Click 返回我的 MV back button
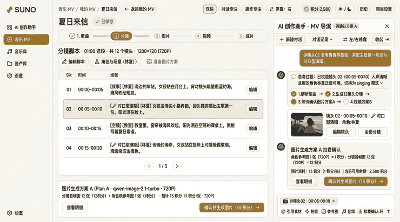The height and width of the screenshot is (222, 400). coord(139,9)
